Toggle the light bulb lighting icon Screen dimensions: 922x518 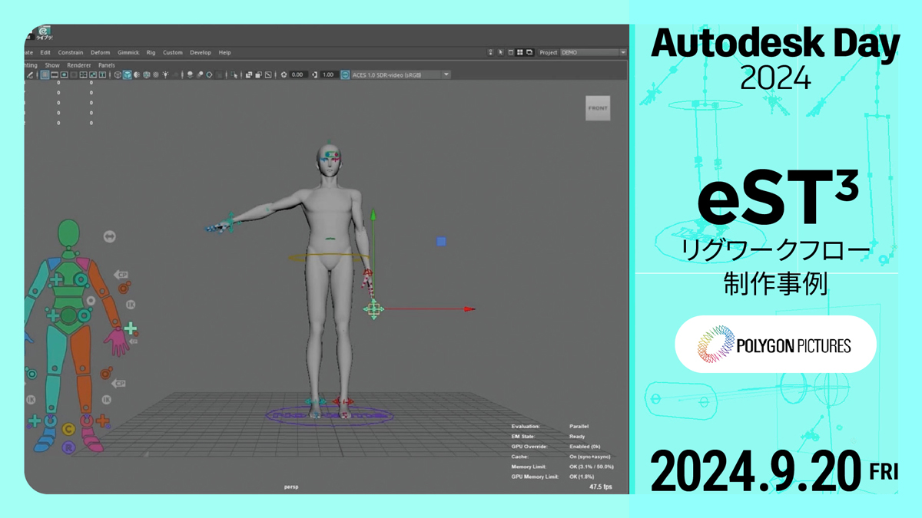pyautogui.click(x=166, y=74)
